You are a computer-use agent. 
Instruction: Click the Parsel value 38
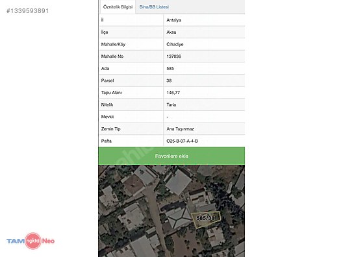click(169, 80)
